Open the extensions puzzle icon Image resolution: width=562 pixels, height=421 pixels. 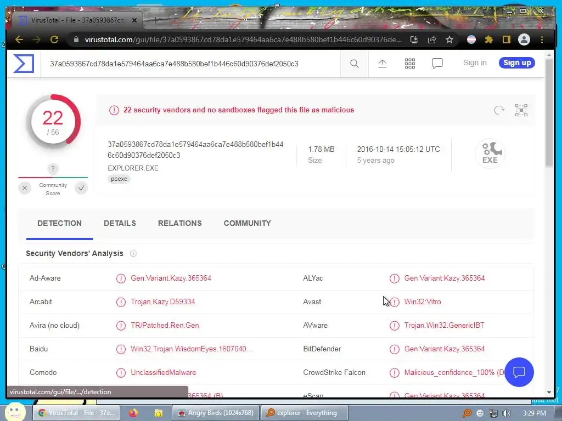[489, 39]
